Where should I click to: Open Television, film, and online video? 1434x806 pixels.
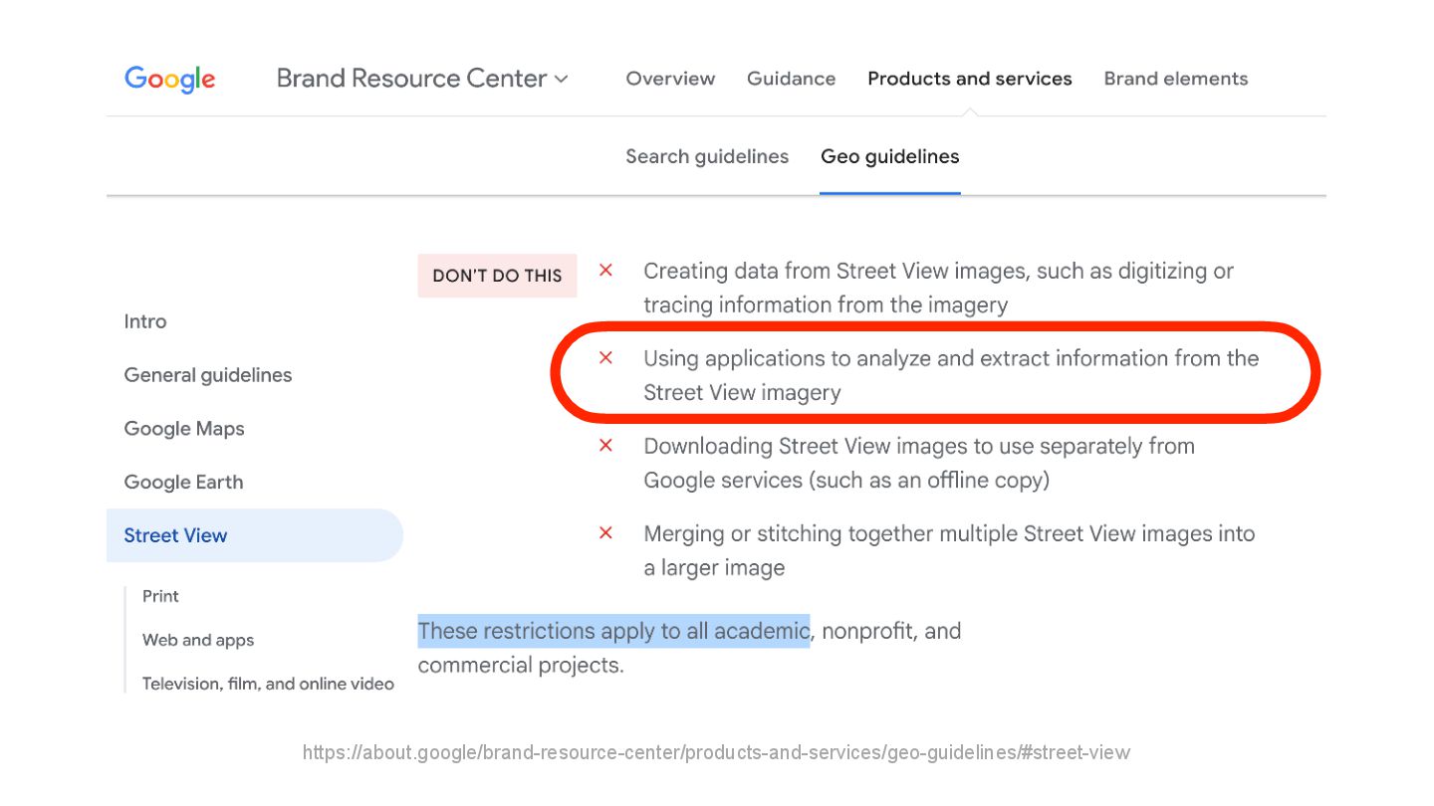point(268,684)
